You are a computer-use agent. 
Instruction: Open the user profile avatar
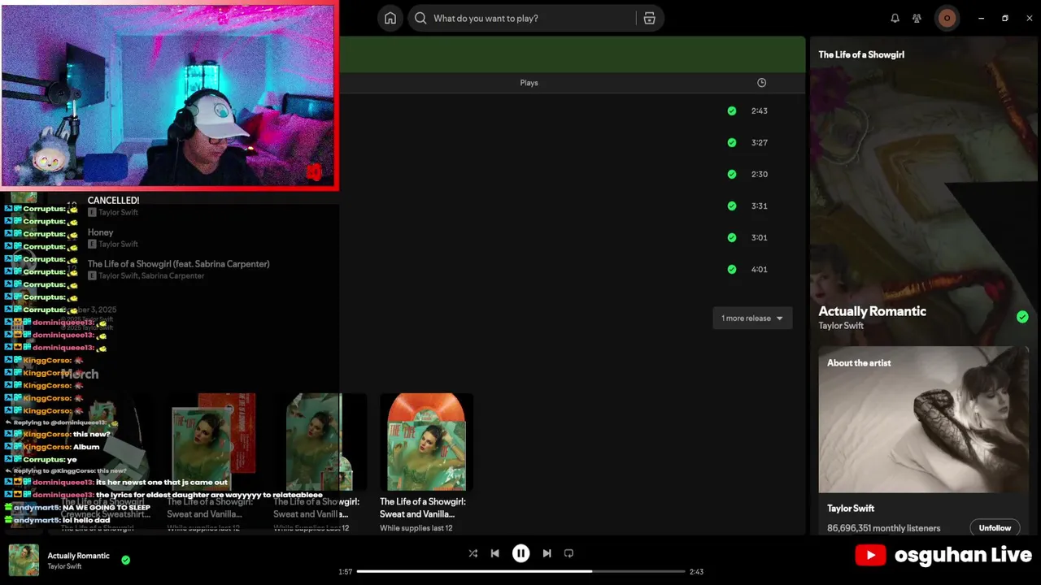(x=947, y=18)
